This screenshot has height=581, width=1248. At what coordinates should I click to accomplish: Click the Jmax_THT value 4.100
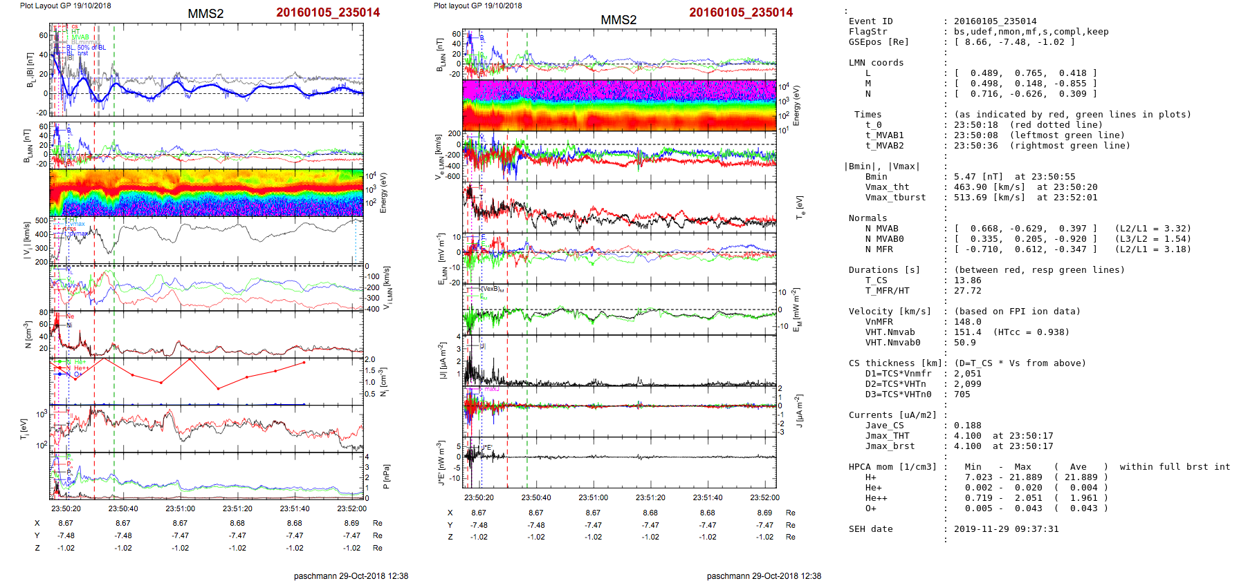(967, 436)
